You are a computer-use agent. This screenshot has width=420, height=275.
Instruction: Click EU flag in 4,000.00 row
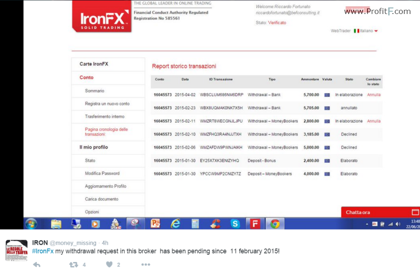(x=327, y=174)
